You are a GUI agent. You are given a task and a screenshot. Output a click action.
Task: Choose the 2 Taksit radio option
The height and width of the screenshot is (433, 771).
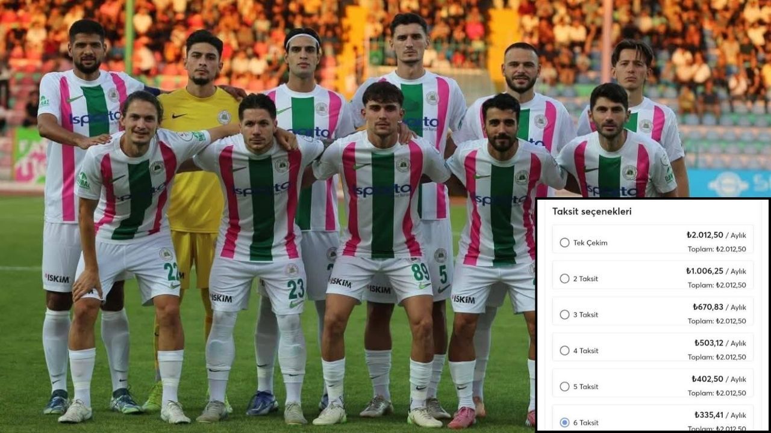tap(564, 278)
